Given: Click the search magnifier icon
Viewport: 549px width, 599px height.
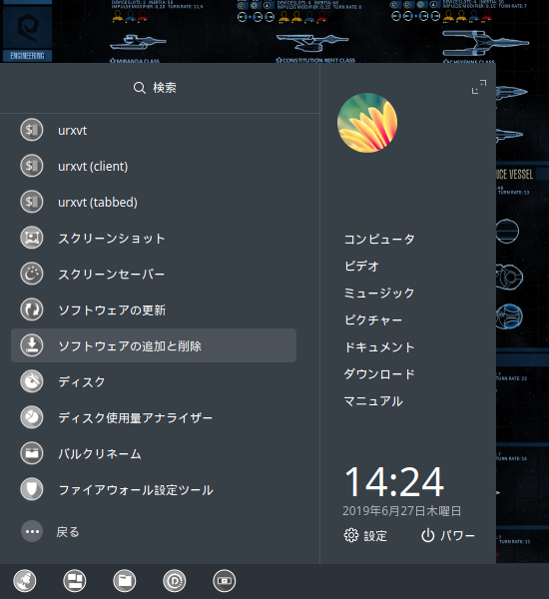Looking at the screenshot, I should pos(140,88).
